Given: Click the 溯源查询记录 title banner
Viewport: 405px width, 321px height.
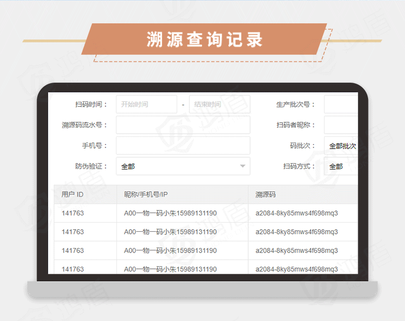Looking at the screenshot, I should (205, 40).
